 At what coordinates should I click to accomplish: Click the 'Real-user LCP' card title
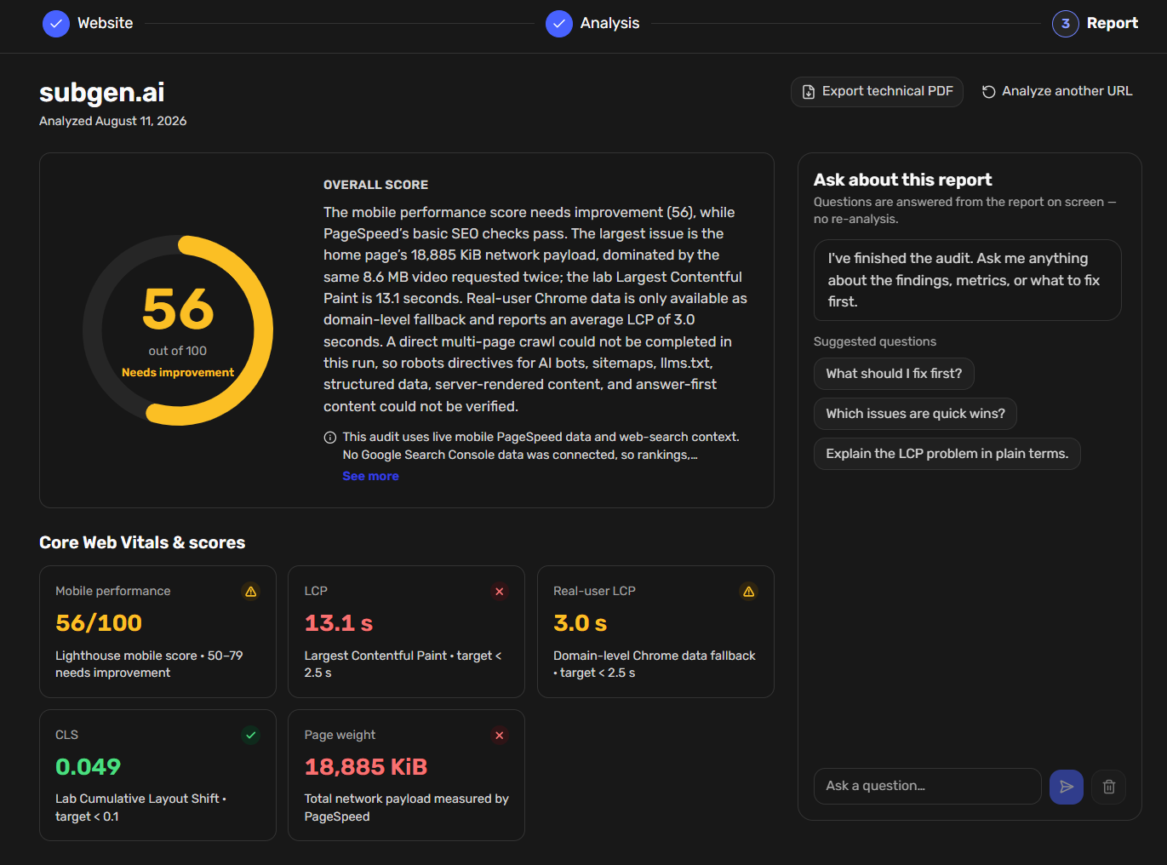595,591
